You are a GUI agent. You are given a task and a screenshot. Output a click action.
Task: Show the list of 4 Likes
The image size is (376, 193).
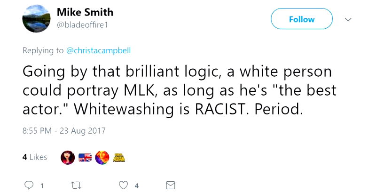35,157
